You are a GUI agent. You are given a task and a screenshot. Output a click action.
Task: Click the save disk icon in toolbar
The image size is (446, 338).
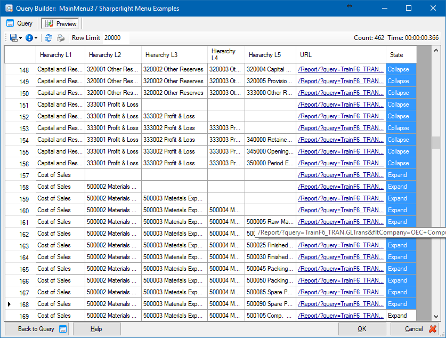[x=14, y=38]
